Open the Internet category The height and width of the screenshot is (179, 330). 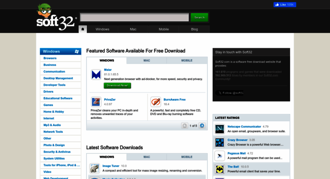(x=48, y=118)
